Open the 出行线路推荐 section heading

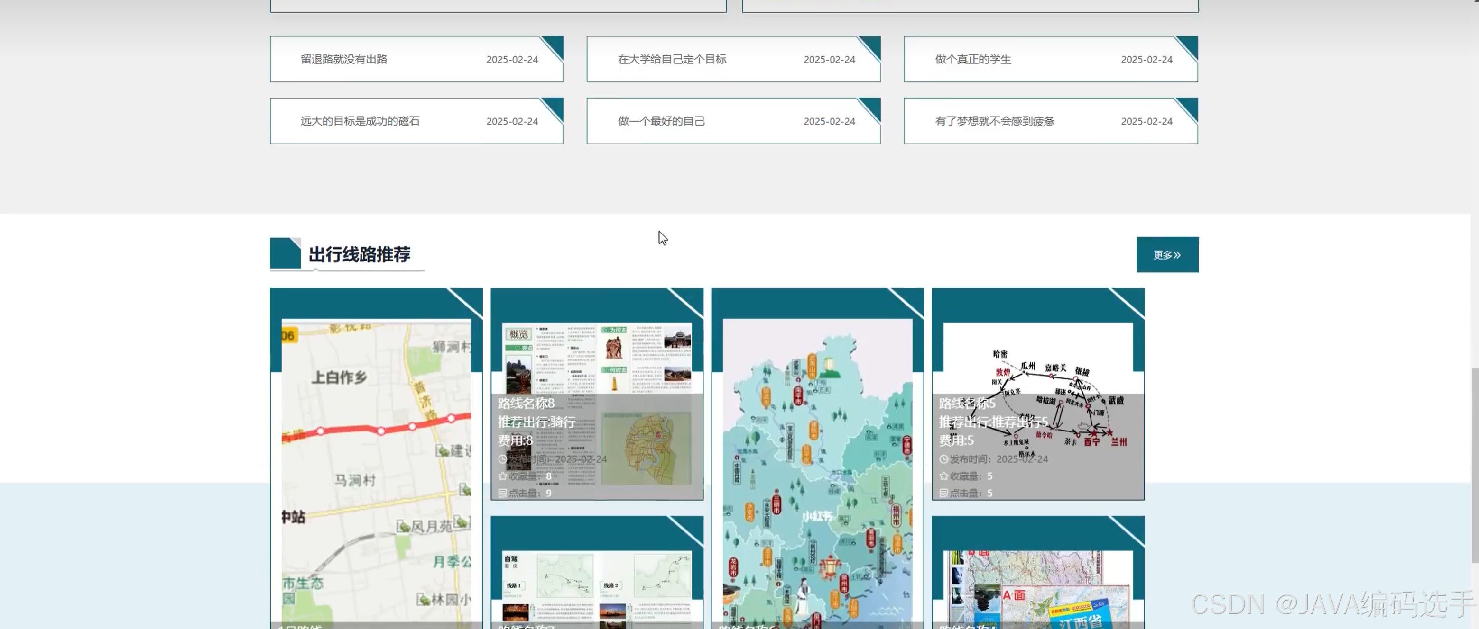coord(359,254)
